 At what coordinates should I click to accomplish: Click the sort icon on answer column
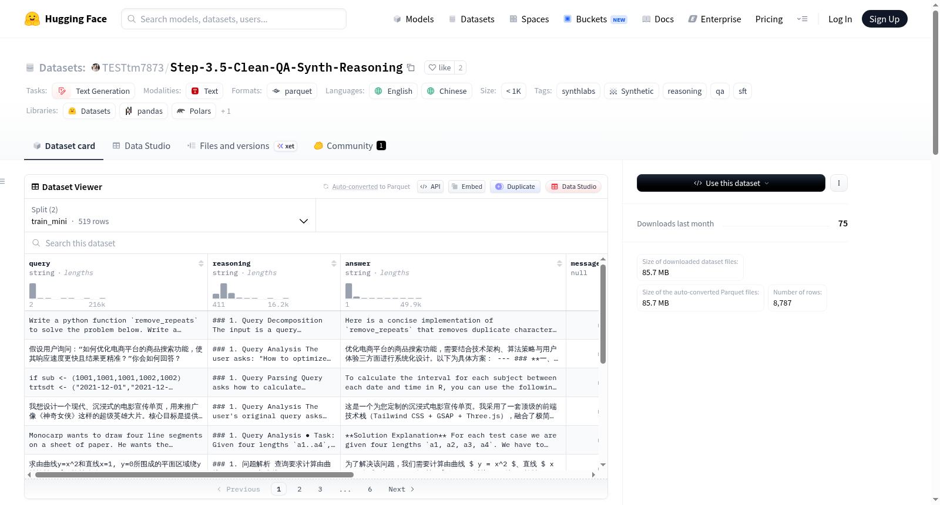[x=559, y=263]
